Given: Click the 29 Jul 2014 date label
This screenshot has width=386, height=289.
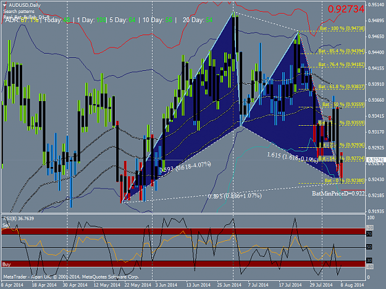Looking at the screenshot, I should coord(321,285).
